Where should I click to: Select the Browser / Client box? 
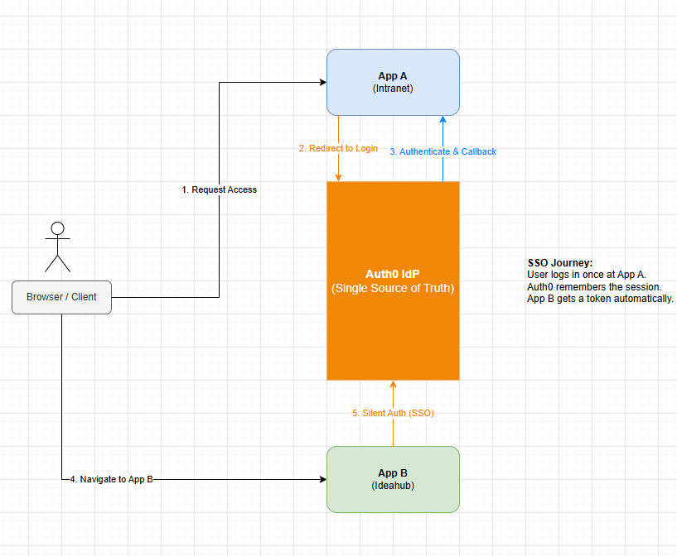coord(62,297)
